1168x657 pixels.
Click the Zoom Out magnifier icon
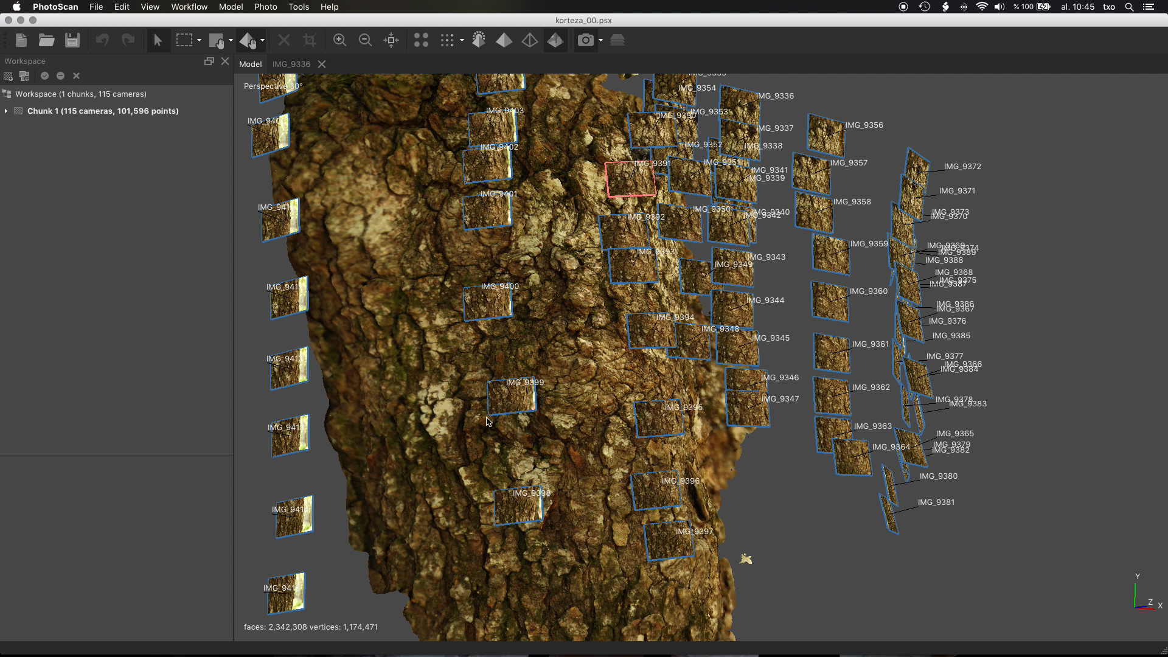(365, 41)
